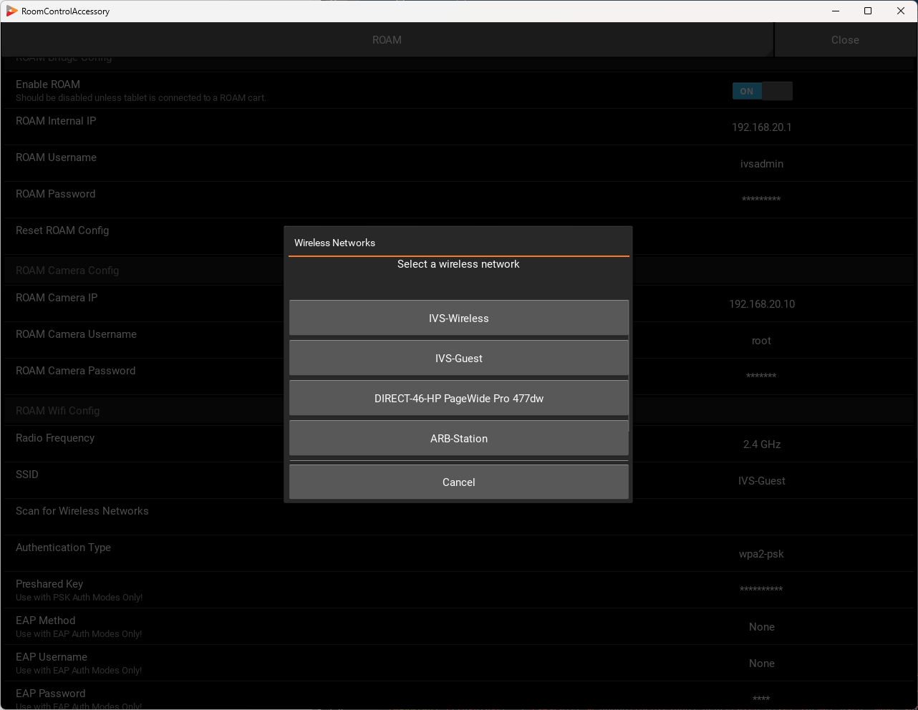Cancel the Wireless Networks dialog
Image resolution: width=918 pixels, height=710 pixels.
point(459,482)
